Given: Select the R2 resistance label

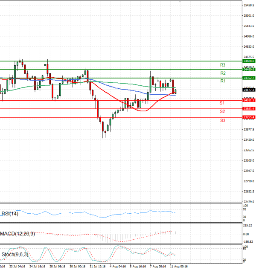Looking at the screenshot, I should (x=223, y=73).
